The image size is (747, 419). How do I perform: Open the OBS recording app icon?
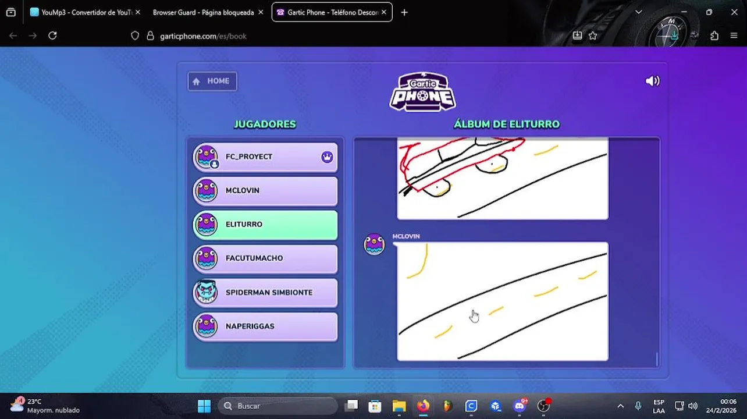[x=543, y=406]
